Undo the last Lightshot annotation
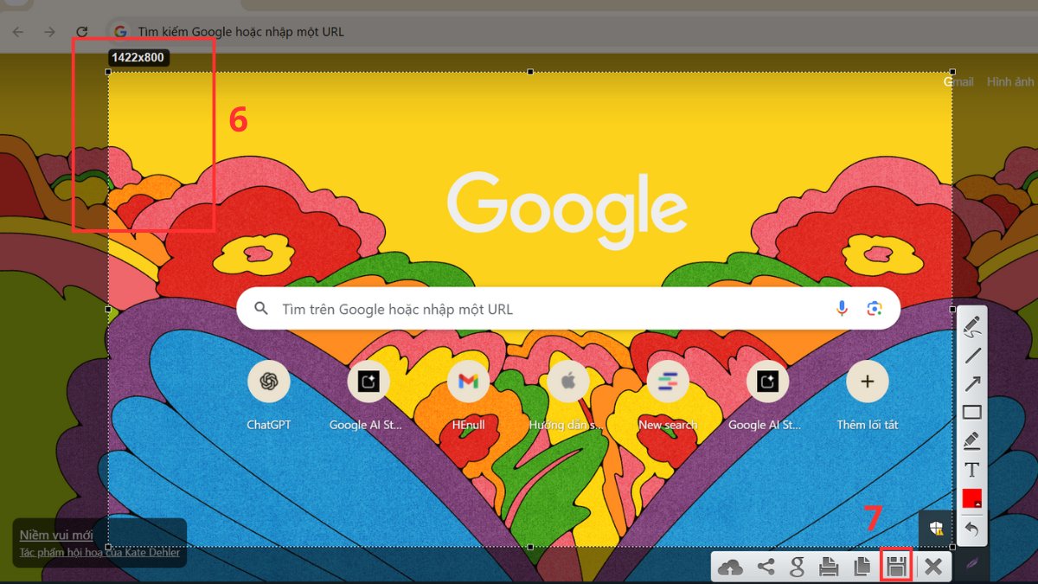Viewport: 1038px width, 584px height. point(972,528)
